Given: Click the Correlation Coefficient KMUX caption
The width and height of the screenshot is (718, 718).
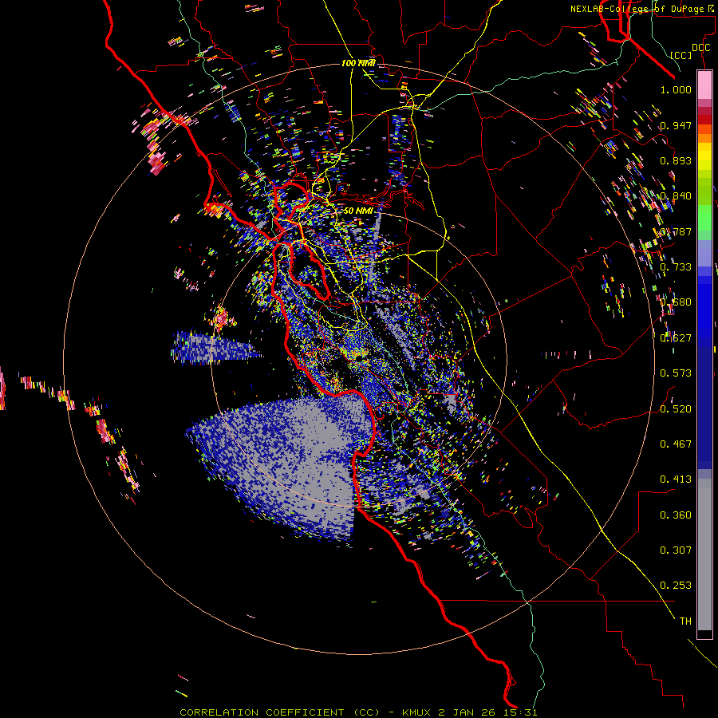Looking at the screenshot, I should click(358, 712).
